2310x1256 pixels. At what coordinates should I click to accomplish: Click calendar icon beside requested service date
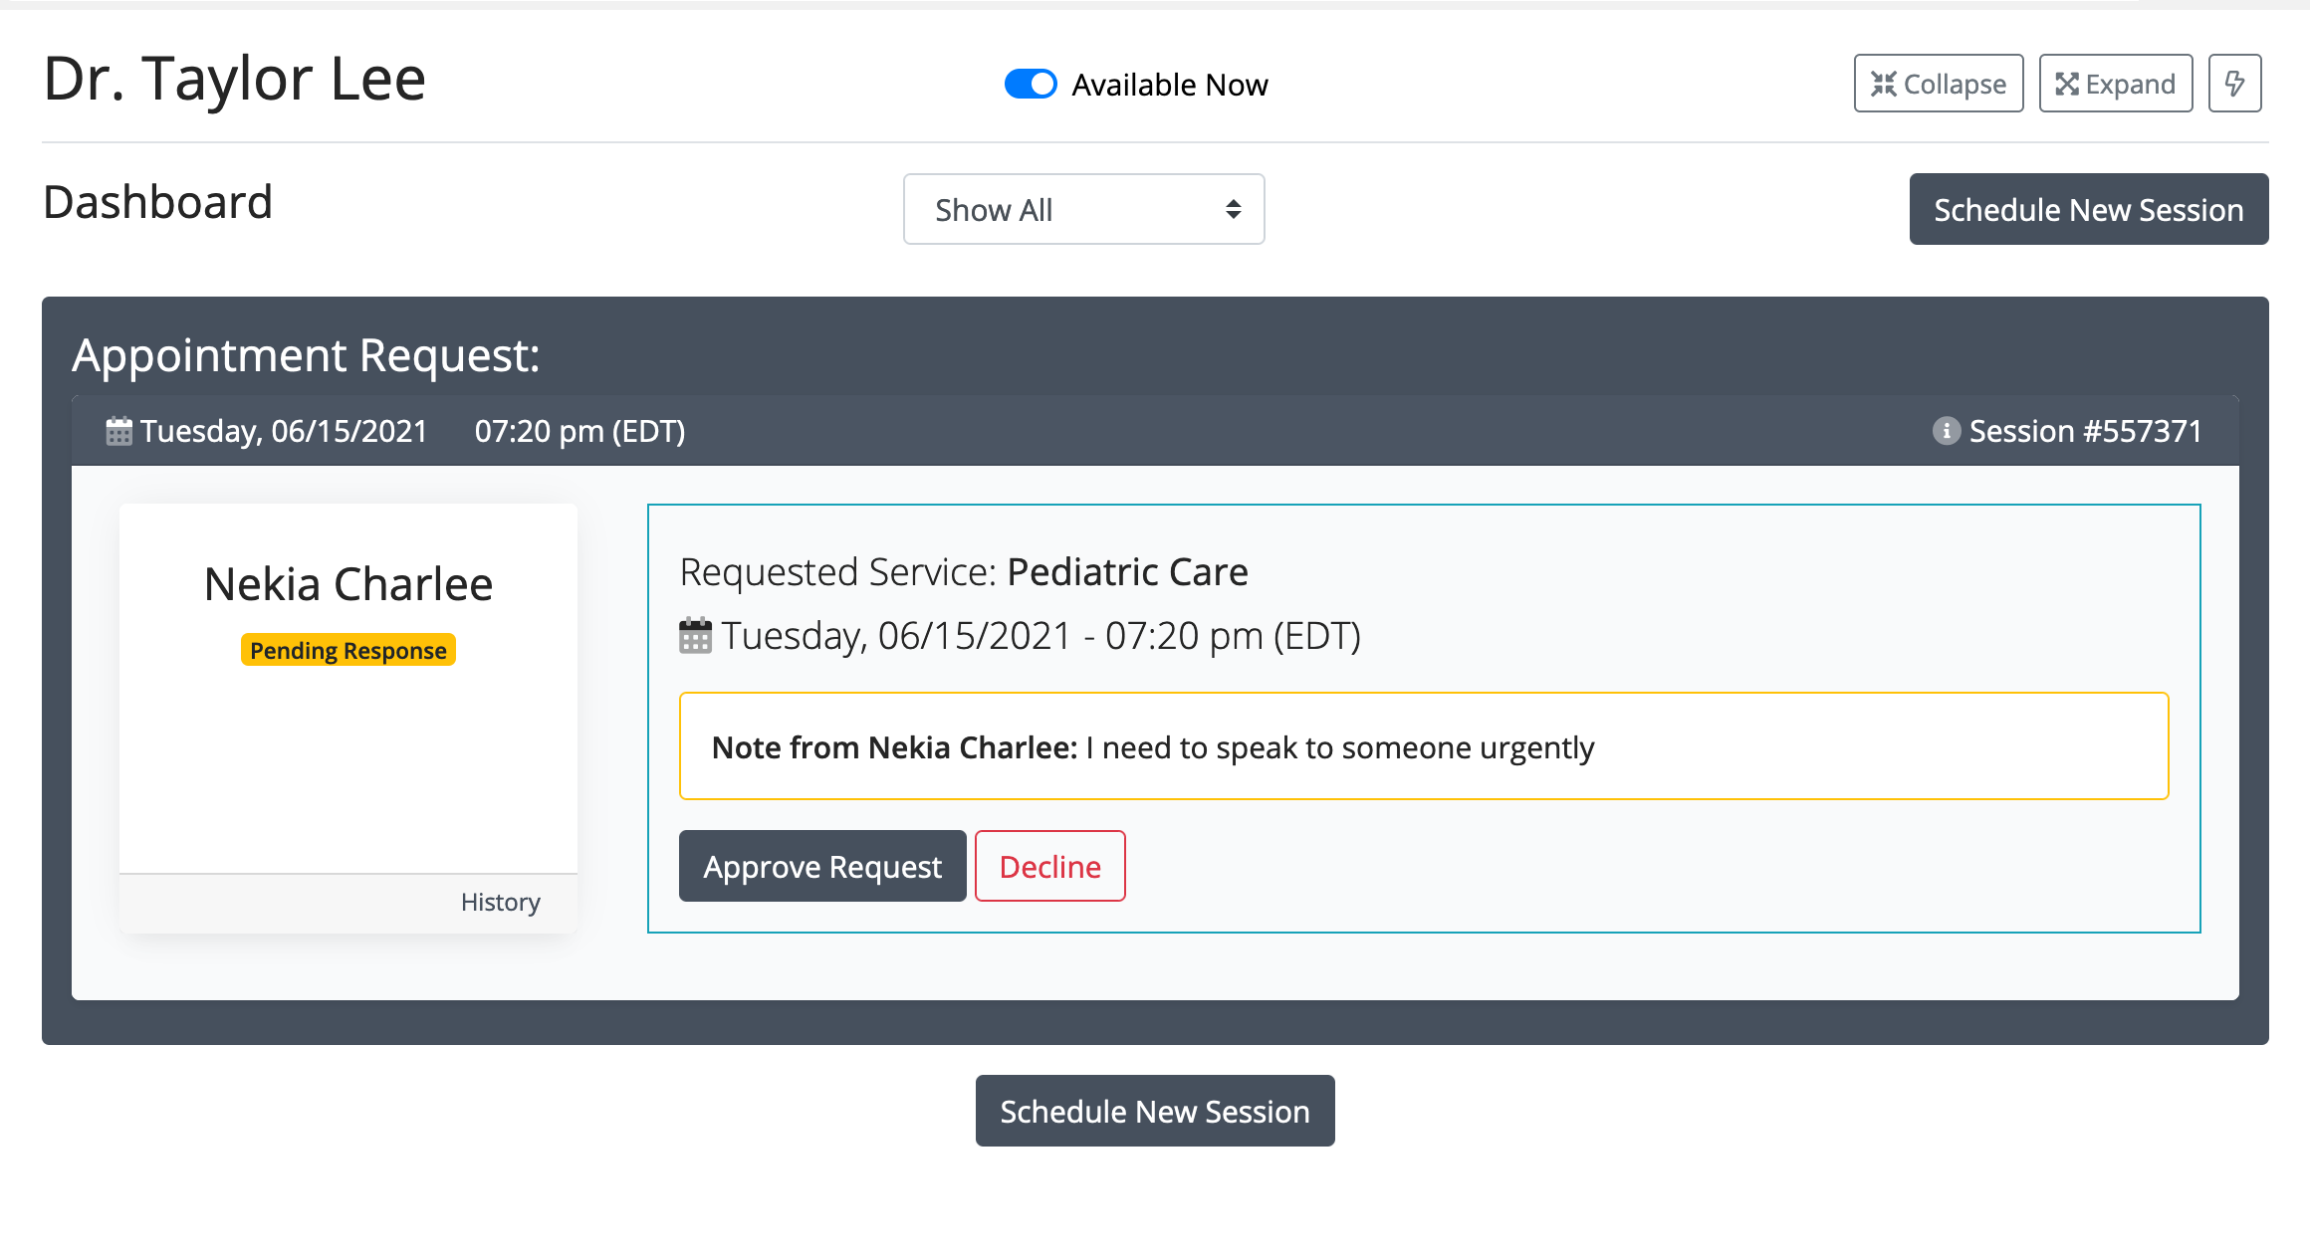click(x=695, y=636)
